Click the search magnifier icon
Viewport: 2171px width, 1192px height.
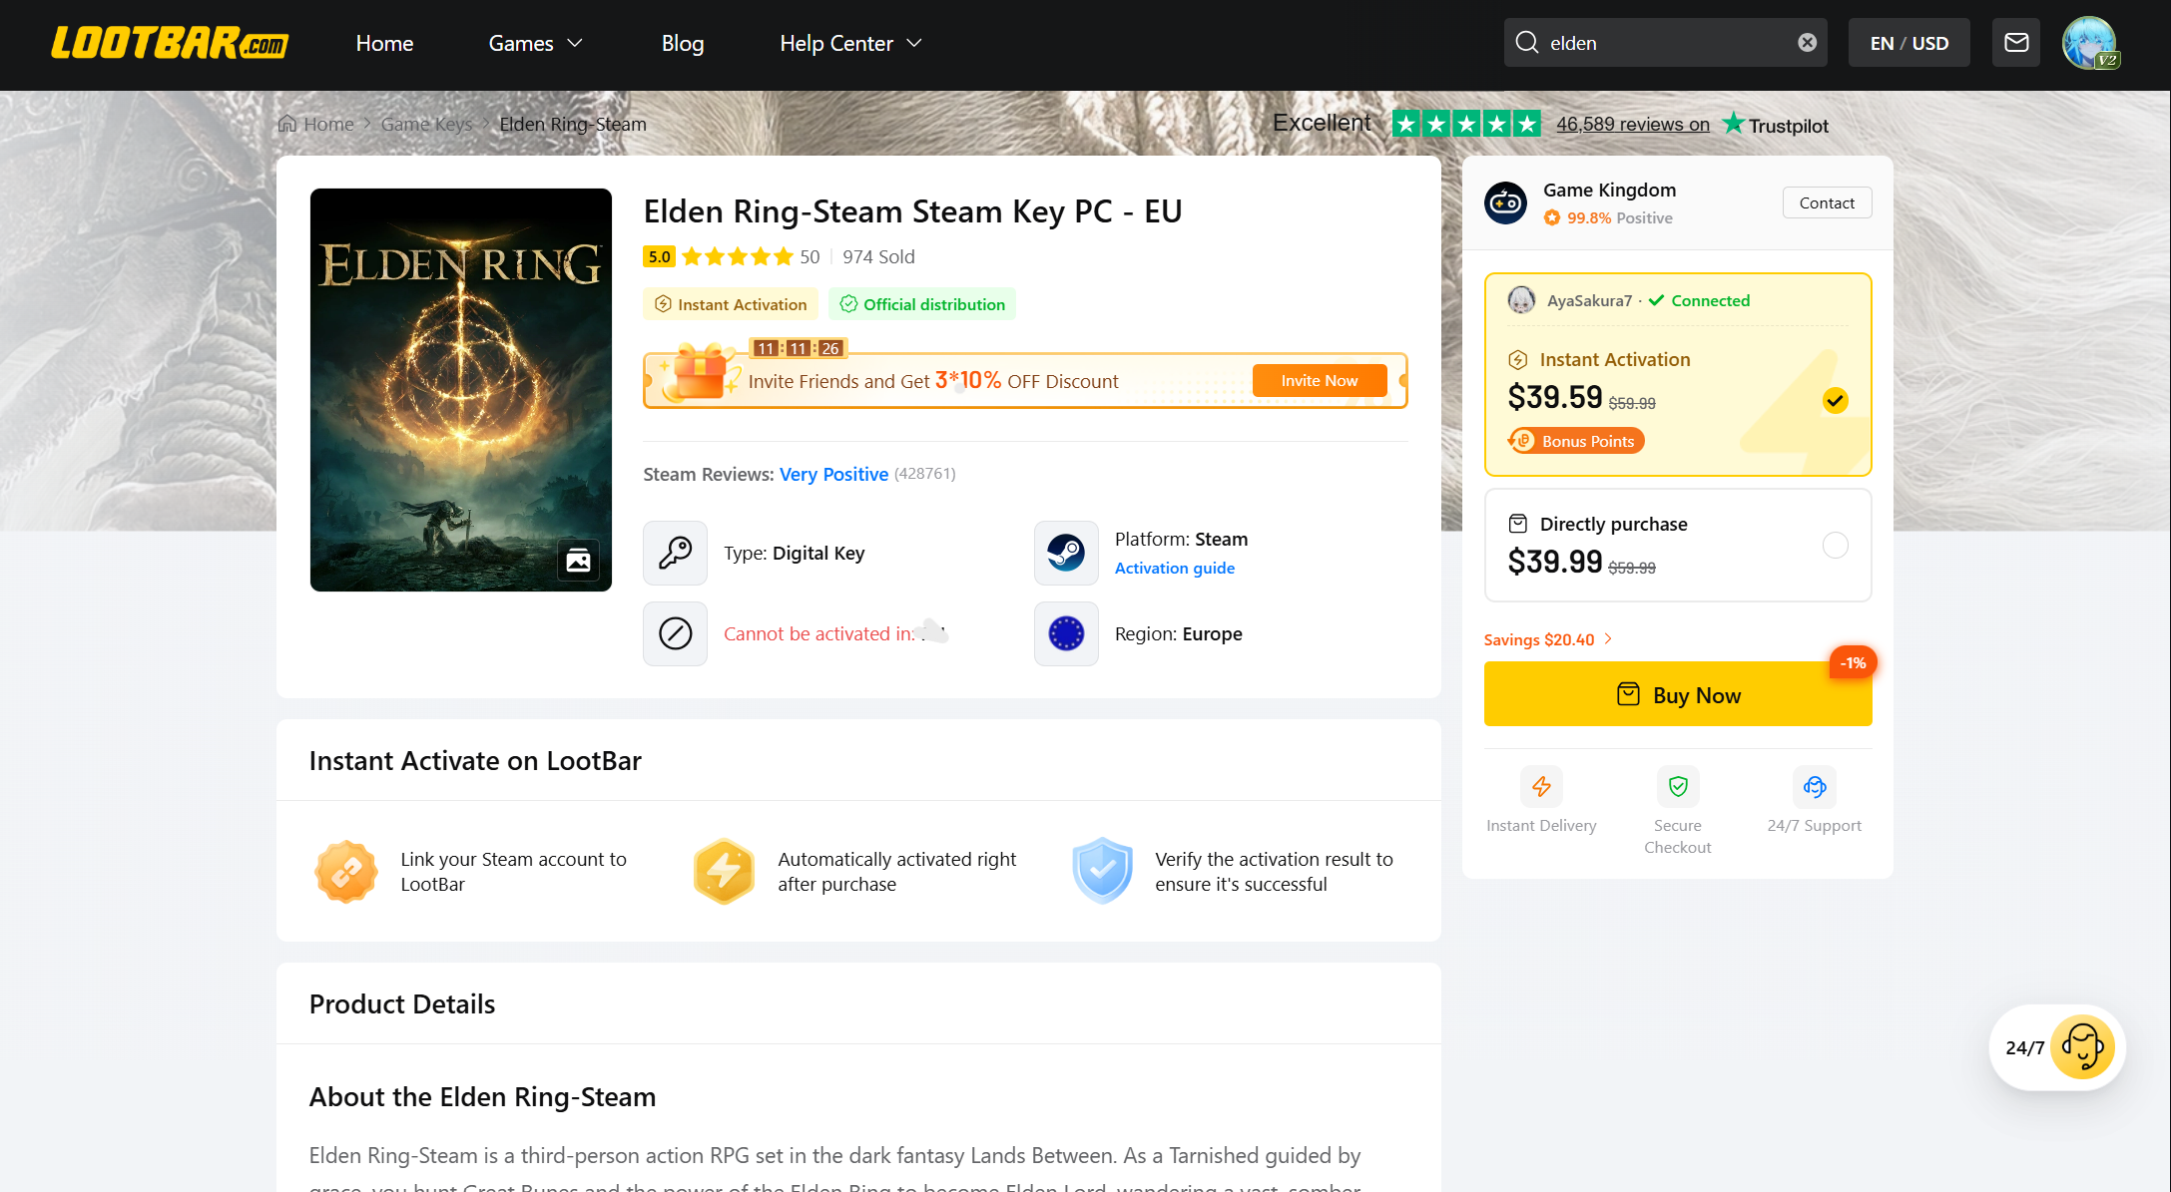(x=1526, y=42)
